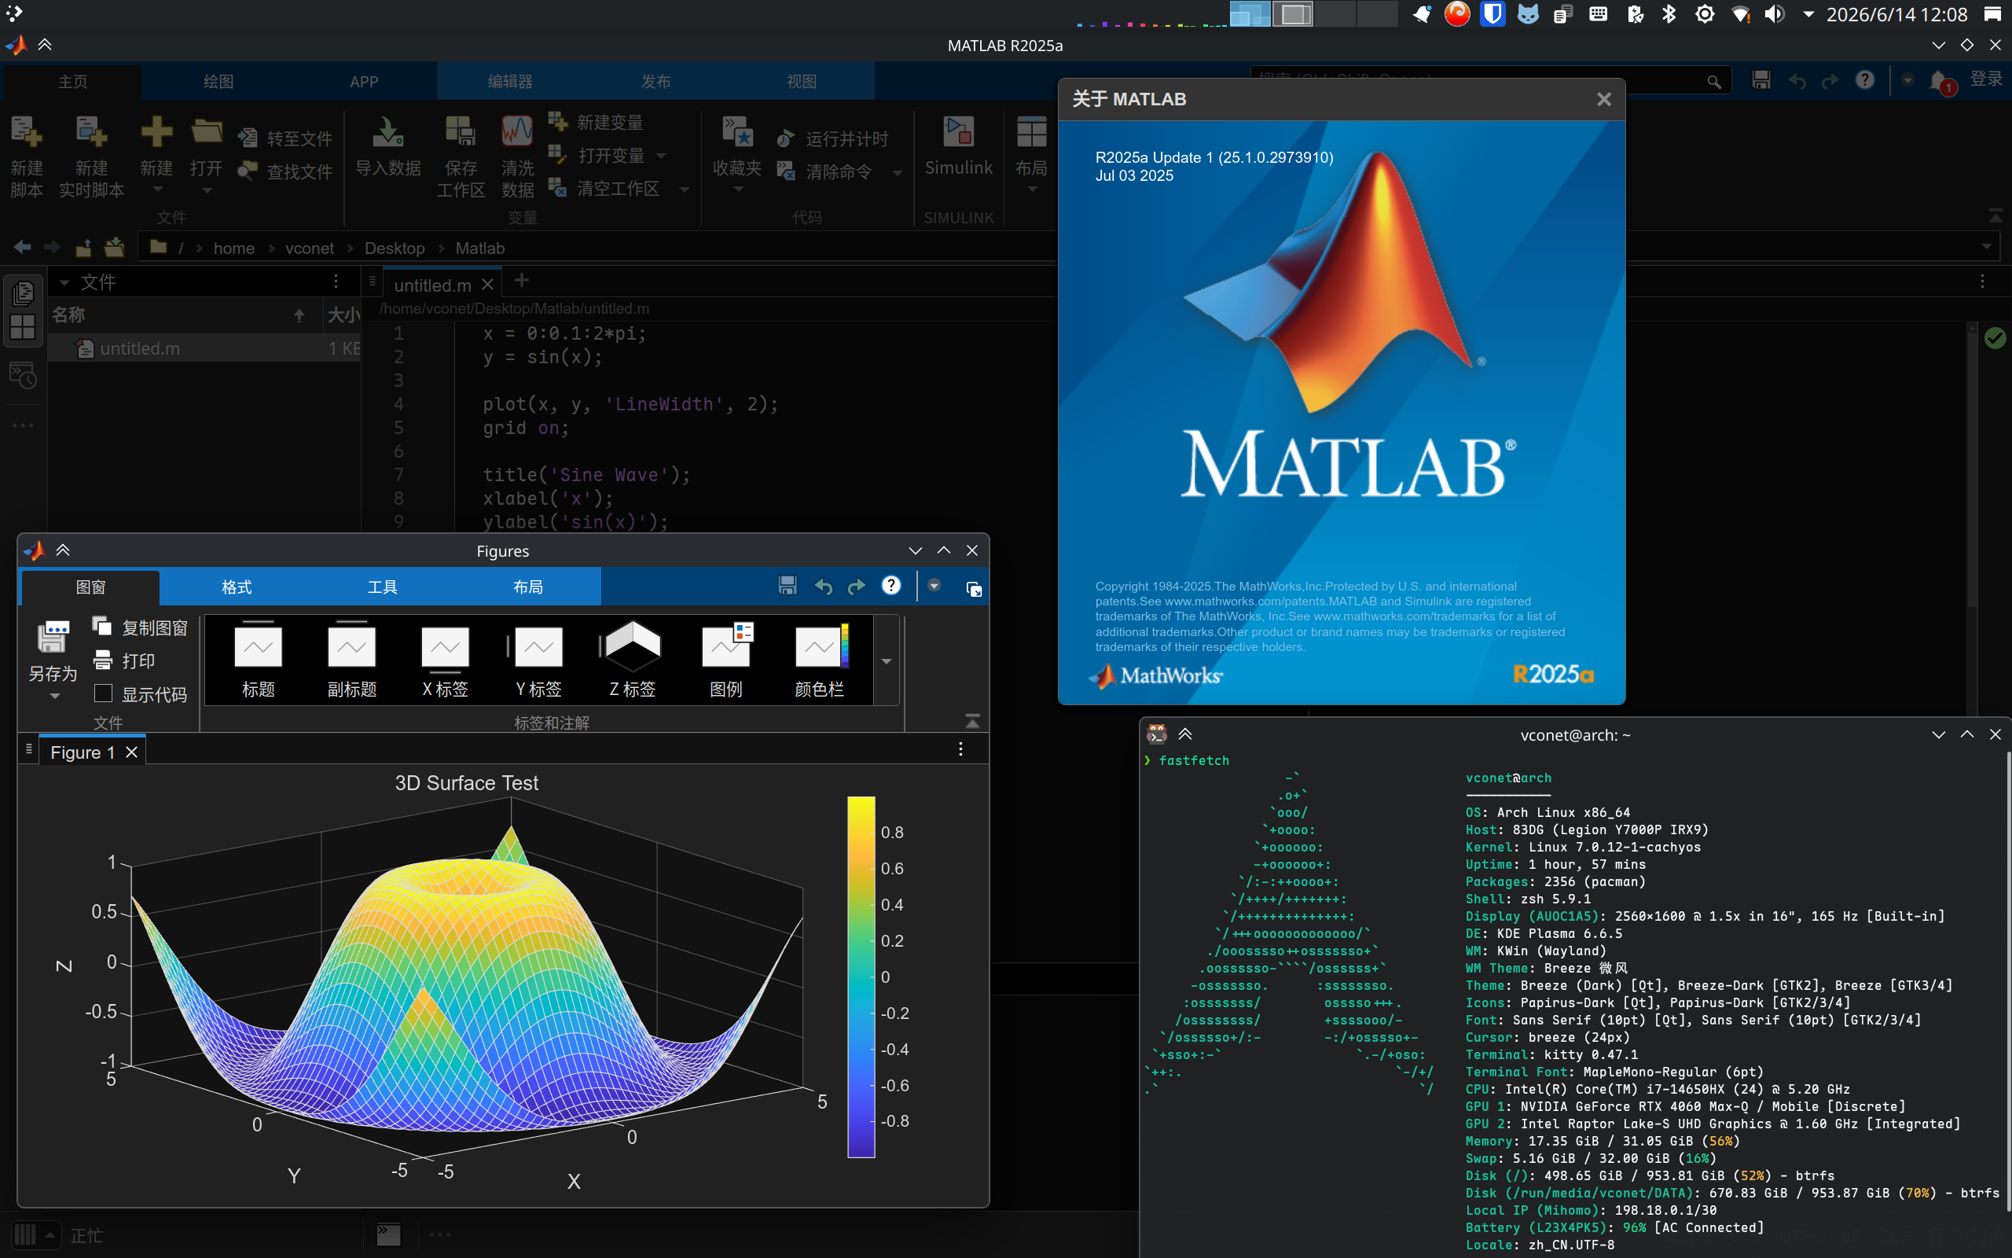The image size is (2012, 1258).
Task: Expand 清空工作区 dropdown arrow
Action: pos(685,189)
